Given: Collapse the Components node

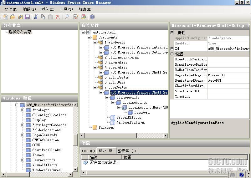Looking at the screenshot, I should pyautogui.click(x=89, y=37).
